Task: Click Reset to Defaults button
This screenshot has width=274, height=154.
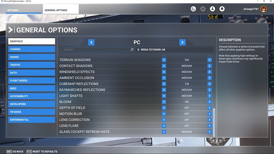Action: point(42,151)
